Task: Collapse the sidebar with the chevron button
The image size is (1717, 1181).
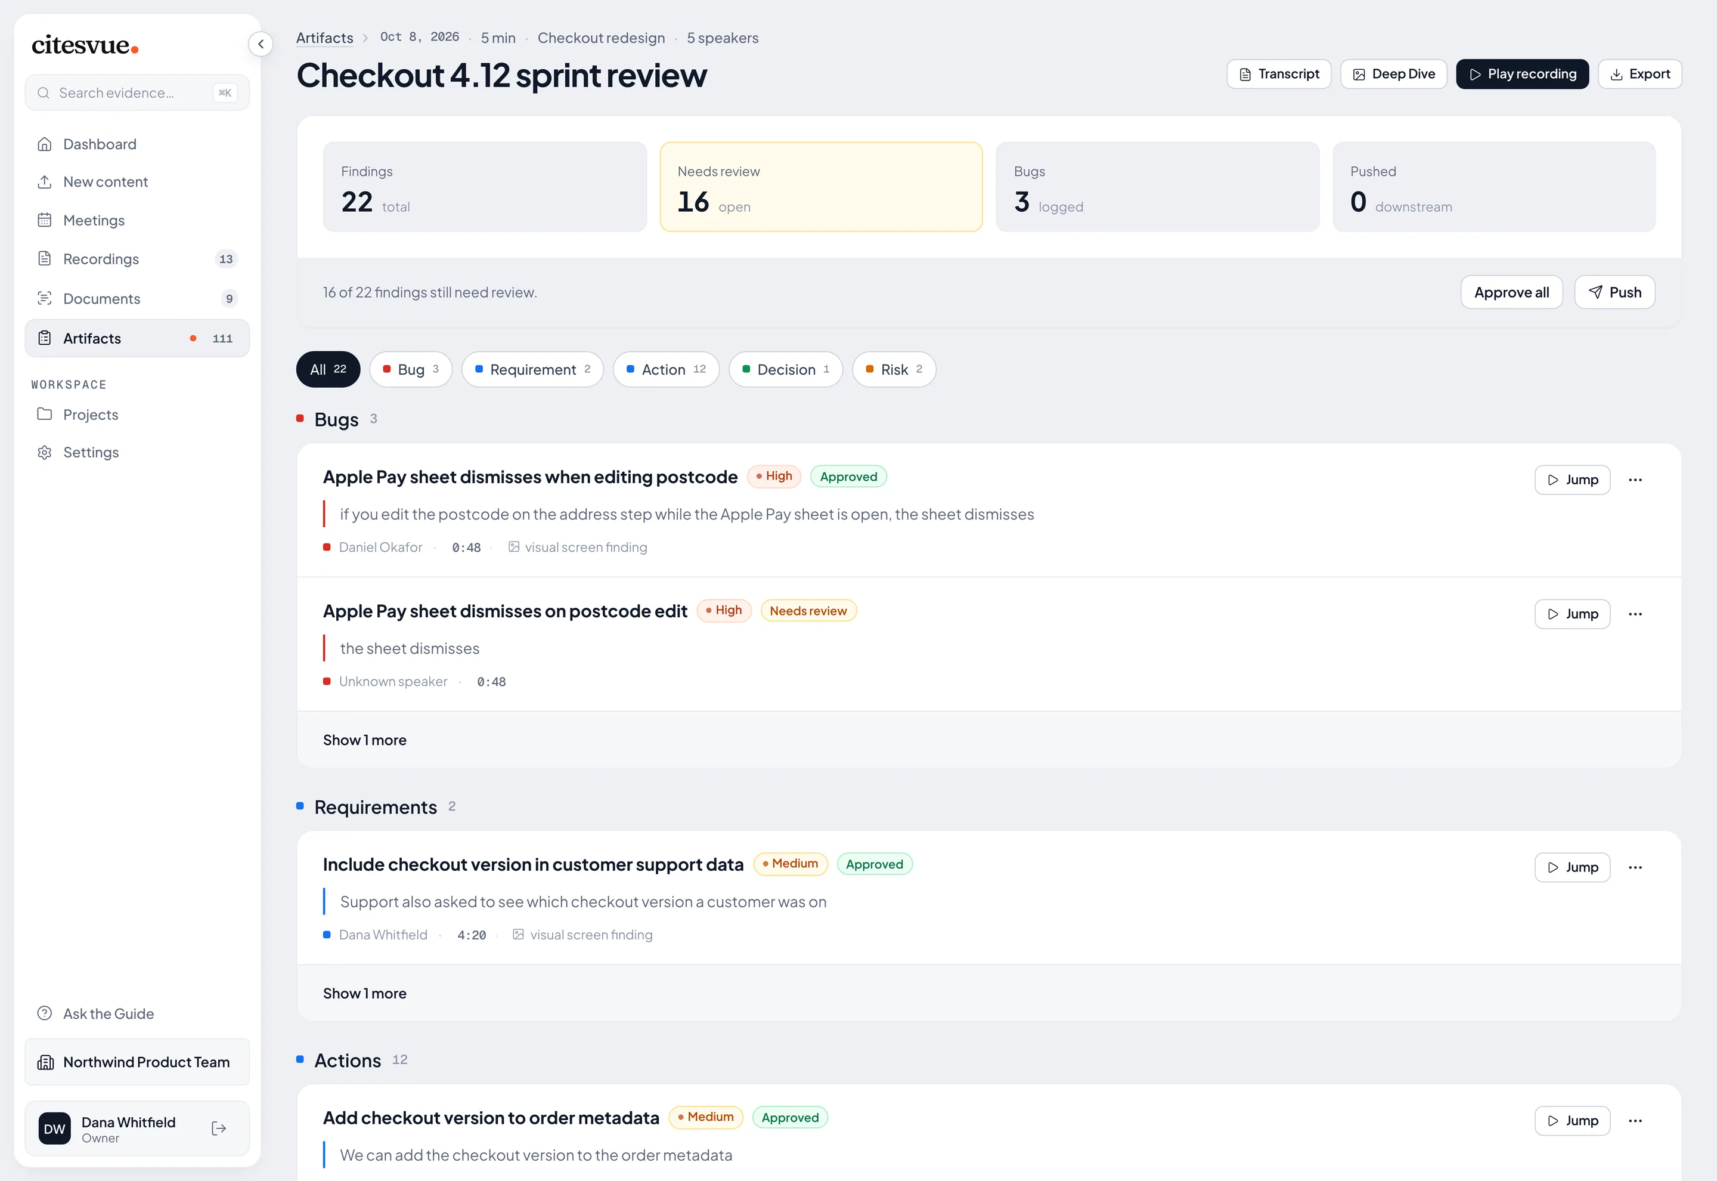Action: pos(261,44)
